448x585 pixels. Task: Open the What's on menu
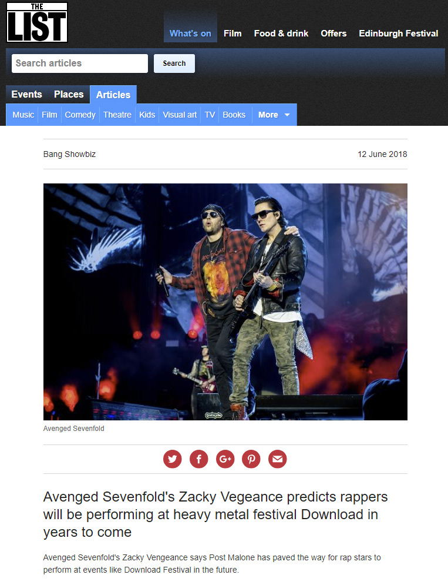tap(190, 33)
